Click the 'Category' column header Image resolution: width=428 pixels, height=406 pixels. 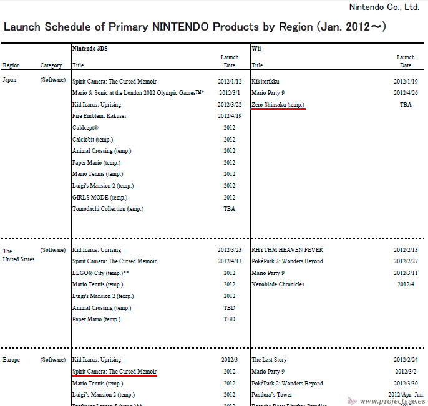tap(51, 65)
